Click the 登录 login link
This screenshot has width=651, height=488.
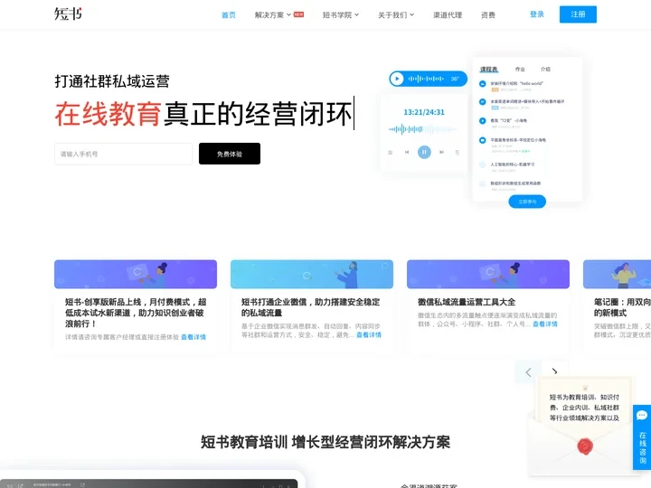[x=537, y=14]
